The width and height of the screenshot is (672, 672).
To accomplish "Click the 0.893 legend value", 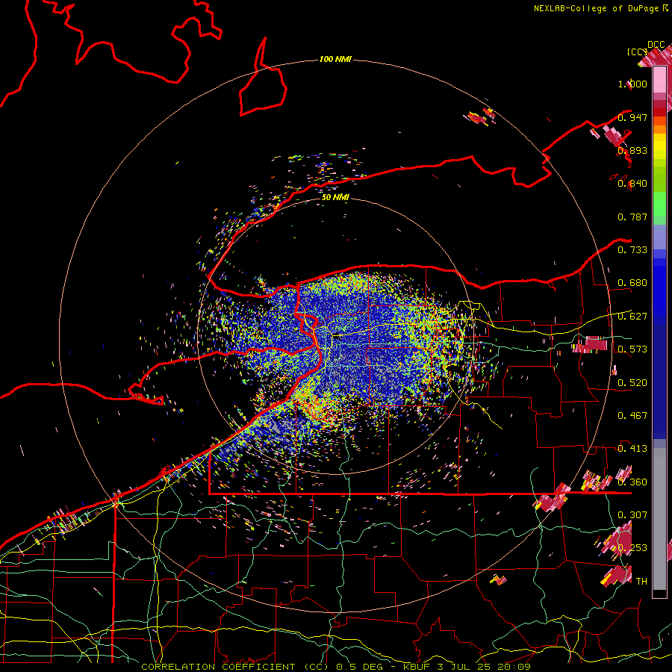I will [x=632, y=150].
